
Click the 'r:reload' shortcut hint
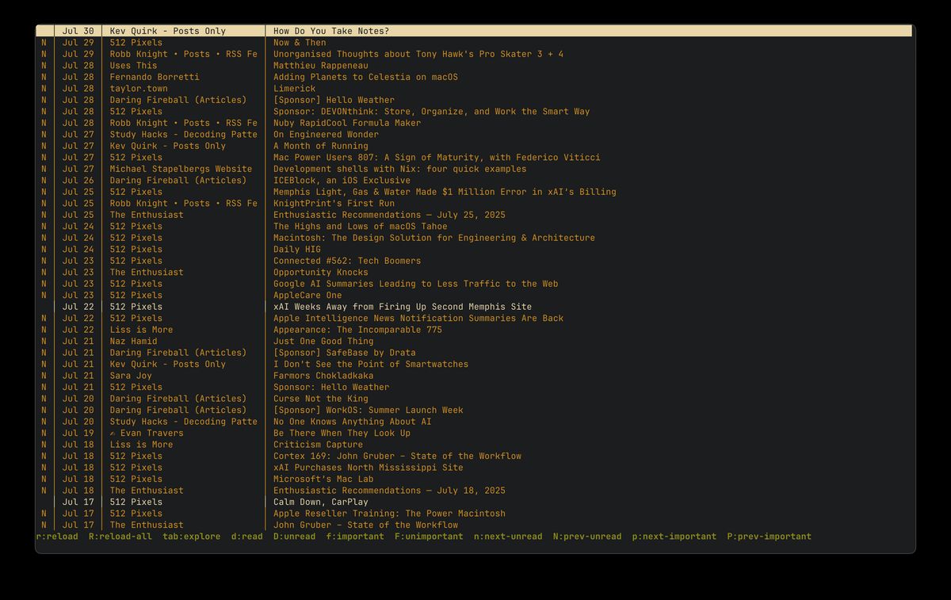tap(57, 537)
